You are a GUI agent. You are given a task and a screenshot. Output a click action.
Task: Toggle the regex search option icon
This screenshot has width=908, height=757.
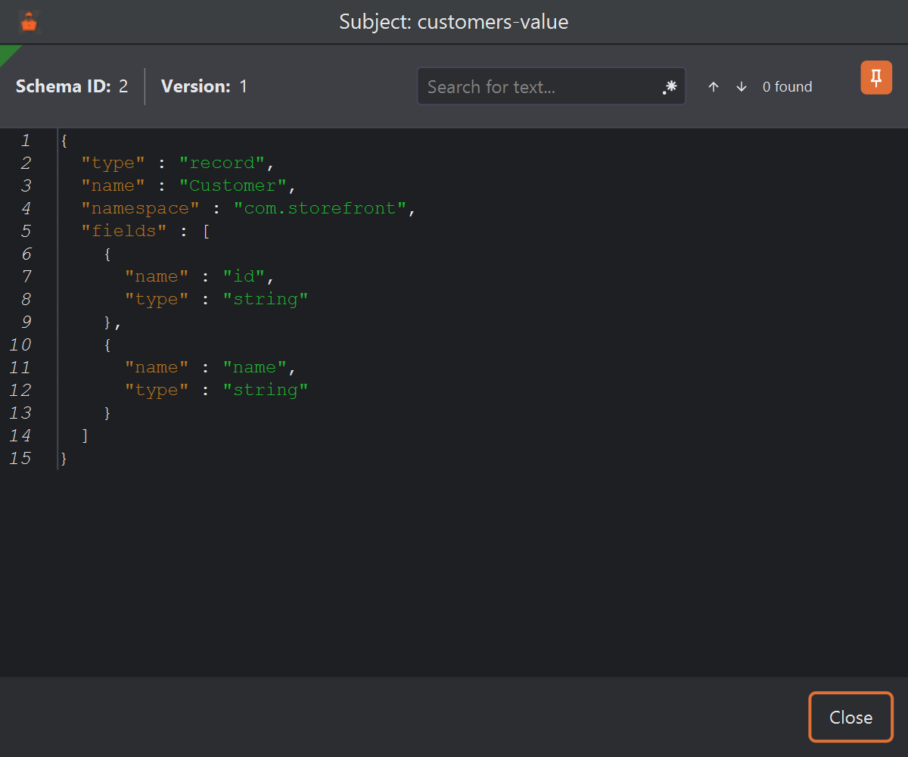[669, 87]
